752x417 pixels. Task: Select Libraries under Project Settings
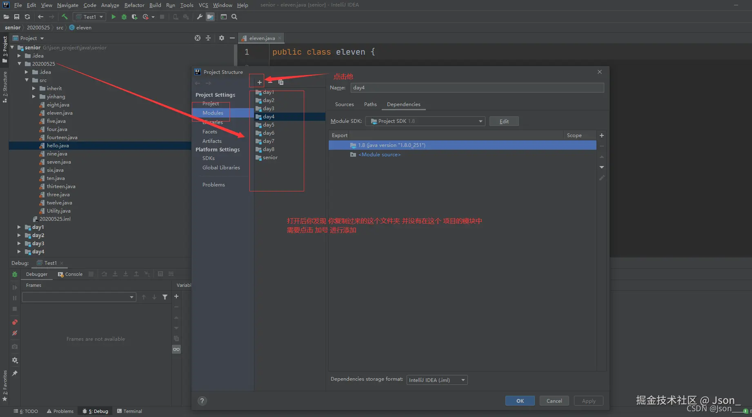coord(213,122)
